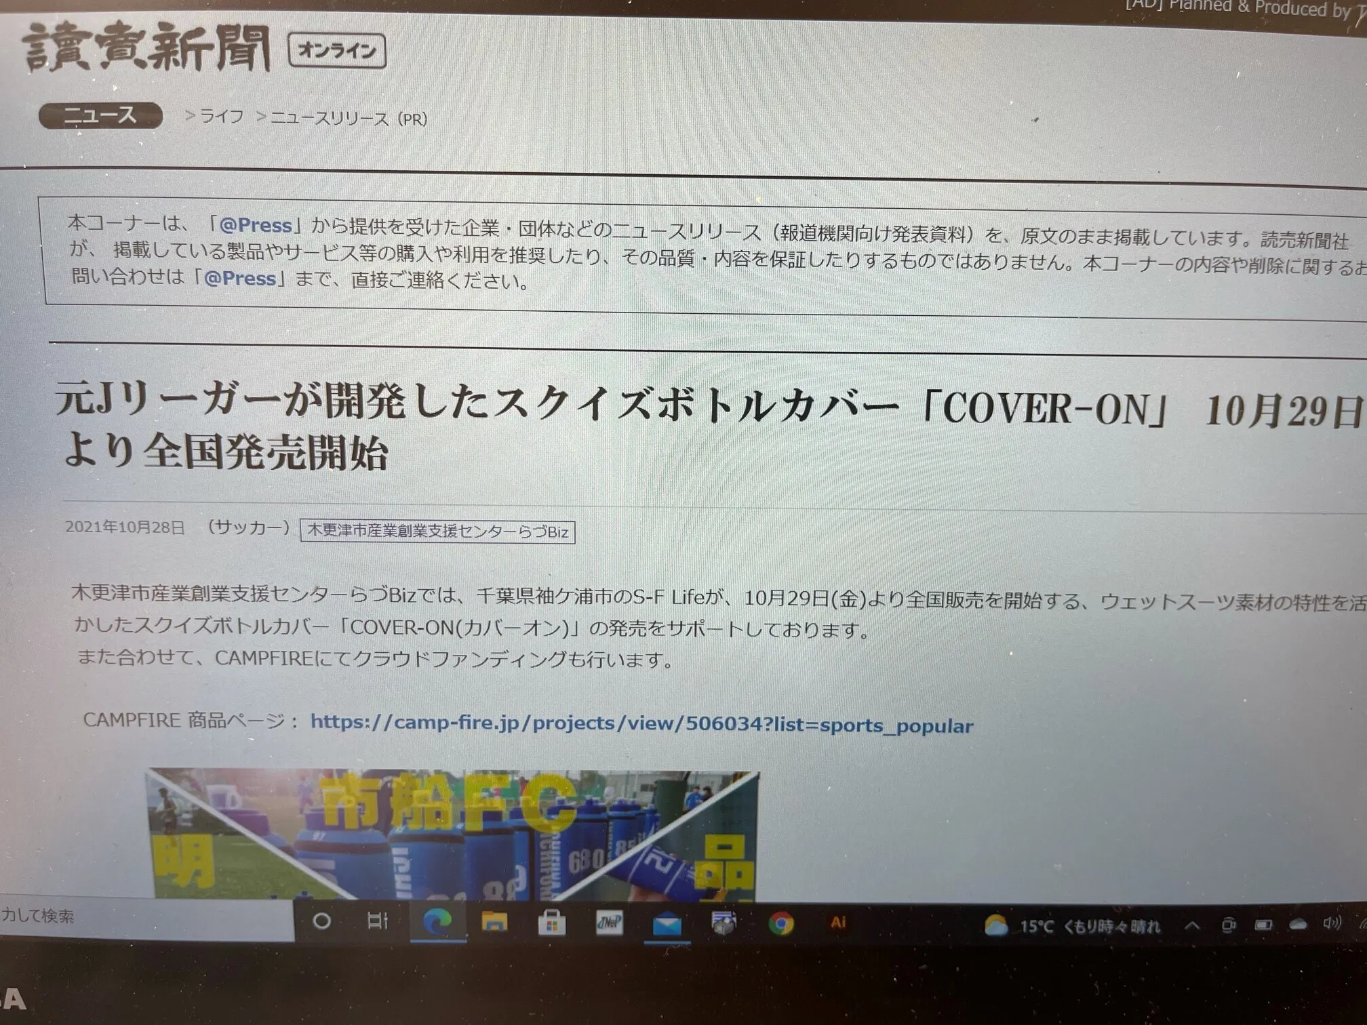Click the Cortana circle icon in taskbar
Screen dimensions: 1367x1025
[322, 921]
